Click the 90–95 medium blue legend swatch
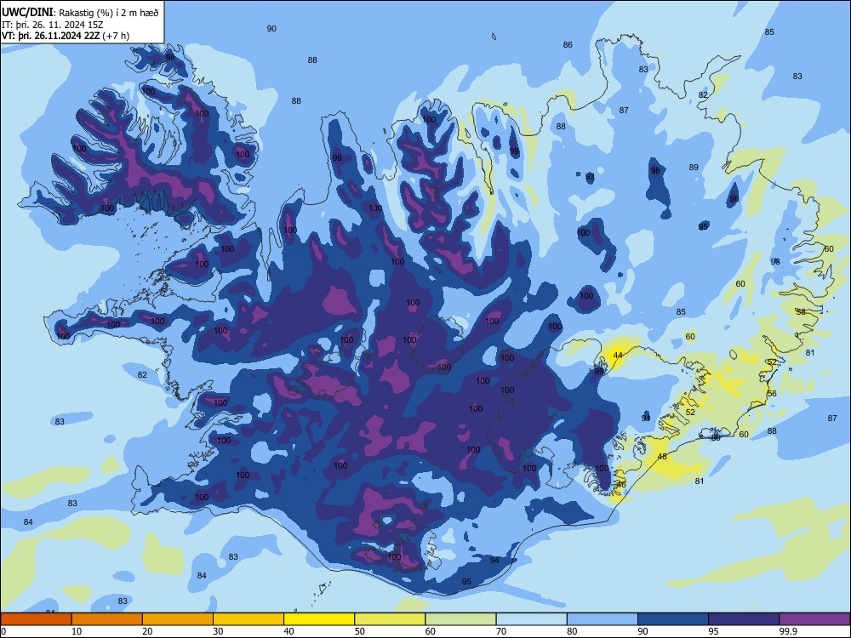851x638 pixels. (x=673, y=619)
